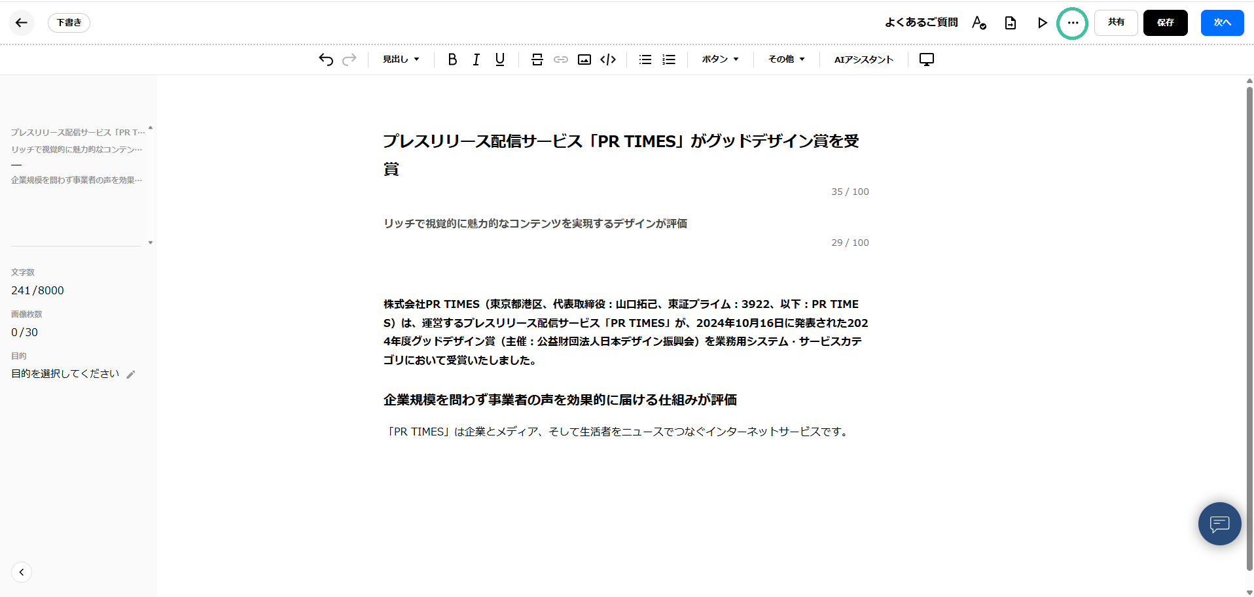The image size is (1254, 597).
Task: Open the AIアシスタント menu item
Action: [x=863, y=60]
